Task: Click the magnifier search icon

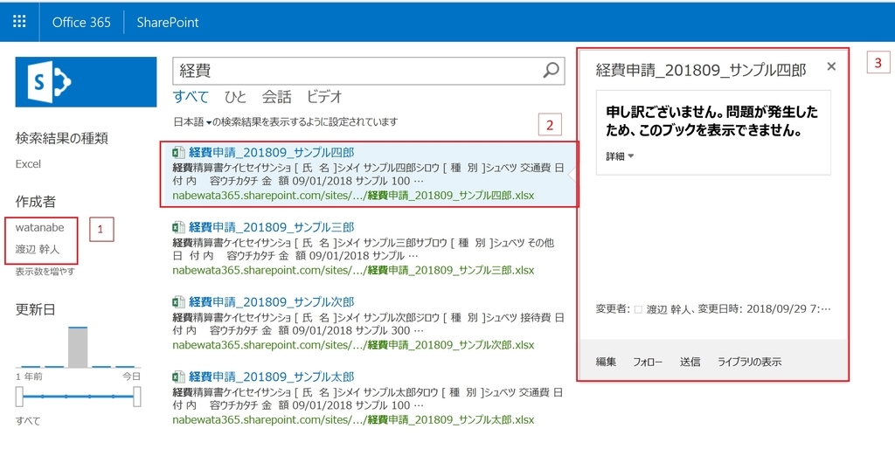Action: pos(551,70)
